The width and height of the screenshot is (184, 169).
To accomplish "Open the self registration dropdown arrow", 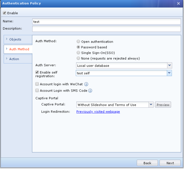I will [169, 73].
